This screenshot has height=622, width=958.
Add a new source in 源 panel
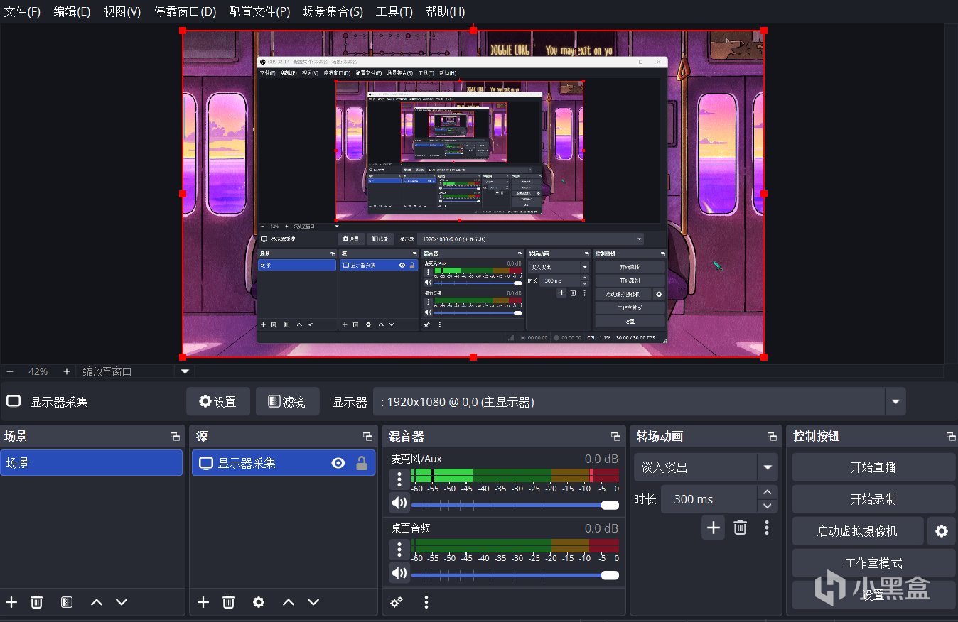point(203,602)
